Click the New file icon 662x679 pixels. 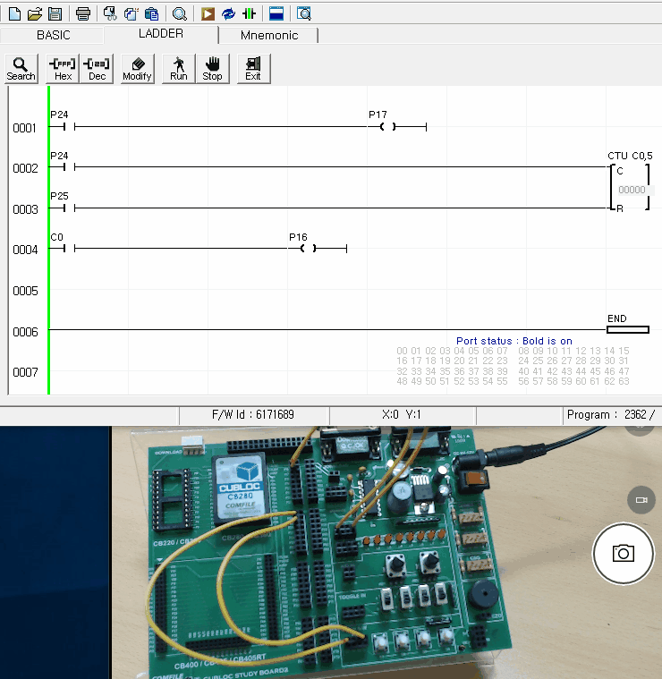14,13
